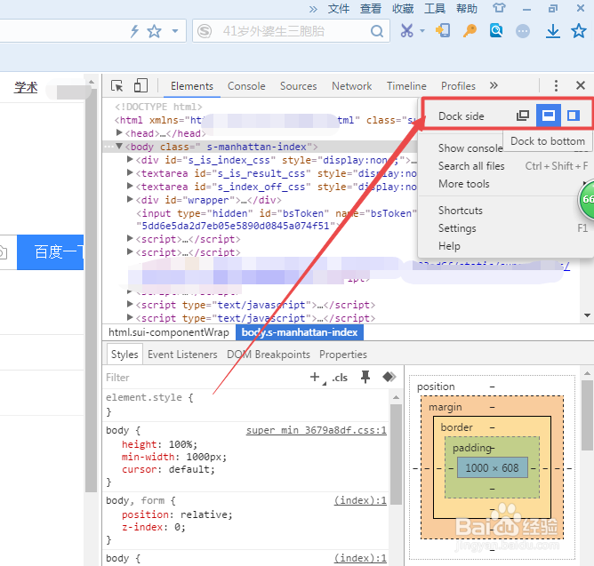Expand the head element node
Viewport: 594px width, 566px height.
[119, 132]
